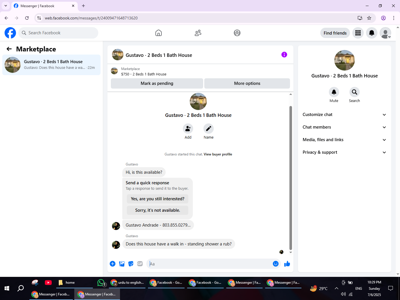Open the Home feed icon
The image size is (400, 300).
pos(159,33)
